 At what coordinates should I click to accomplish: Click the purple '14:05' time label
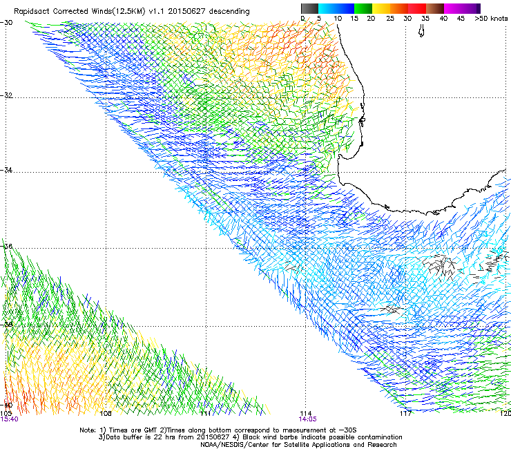[x=308, y=419]
